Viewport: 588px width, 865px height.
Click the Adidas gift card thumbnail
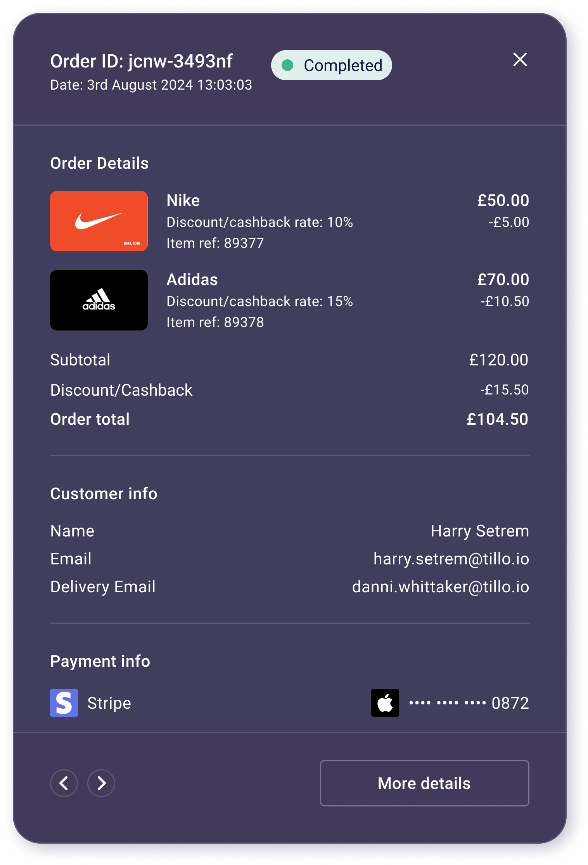pyautogui.click(x=99, y=300)
